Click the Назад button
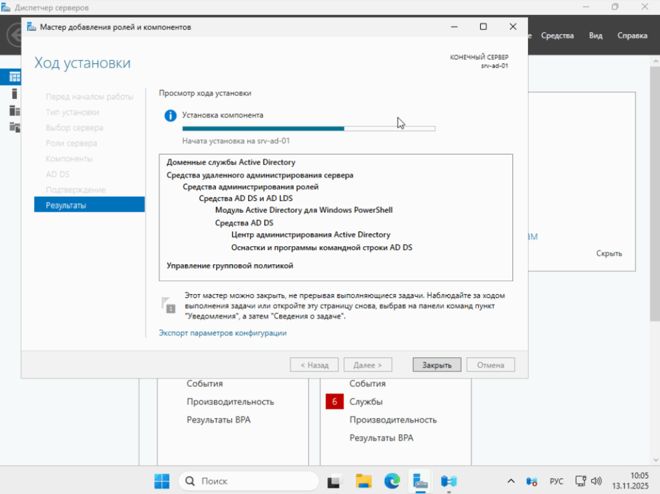Viewport: 660px width, 494px height. tap(314, 365)
